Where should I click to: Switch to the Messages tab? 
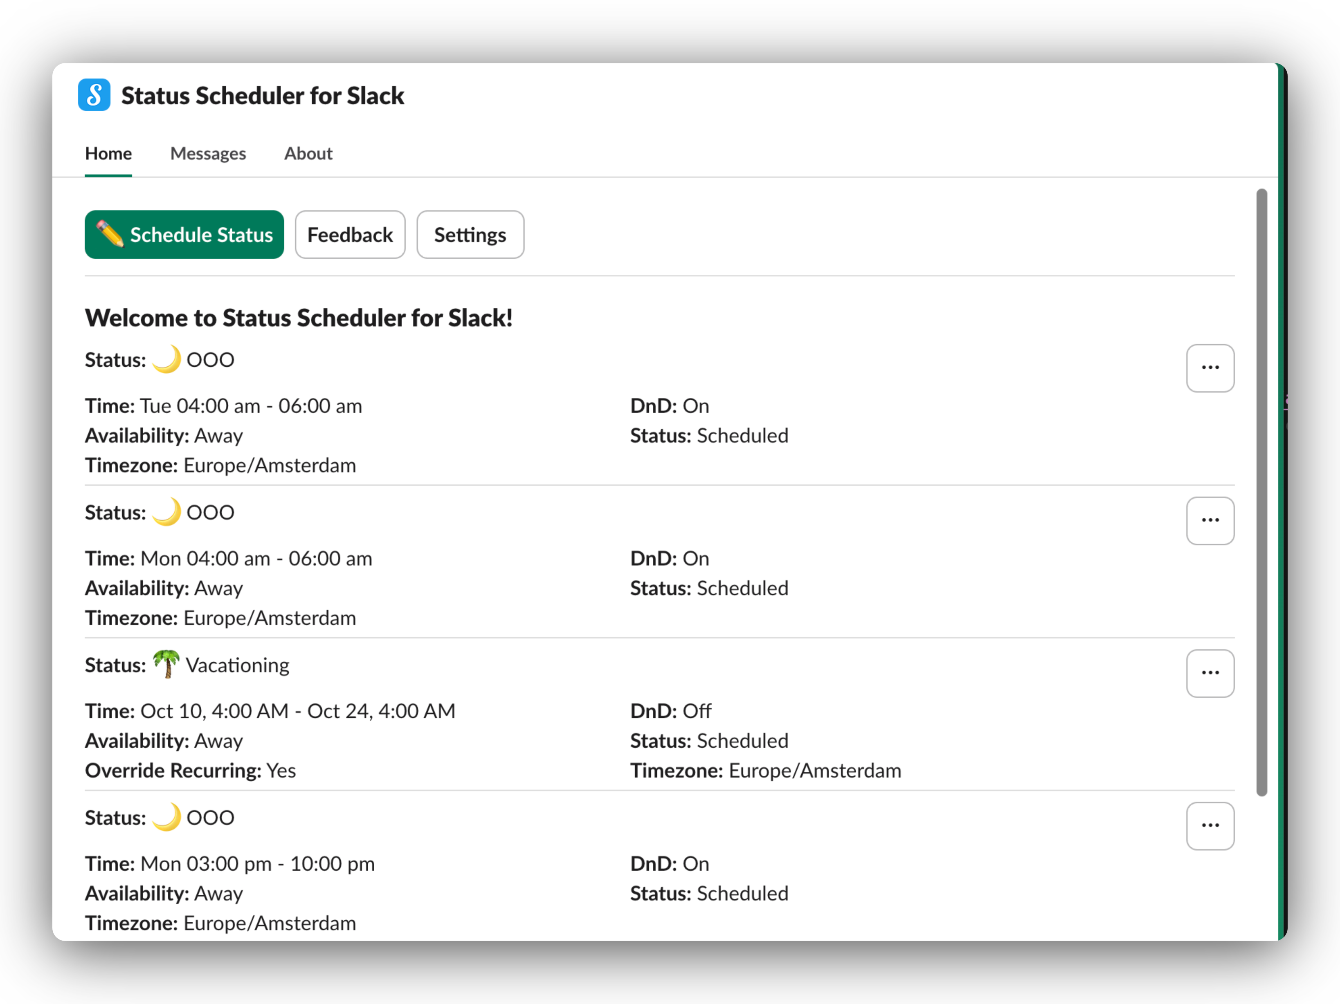click(208, 154)
